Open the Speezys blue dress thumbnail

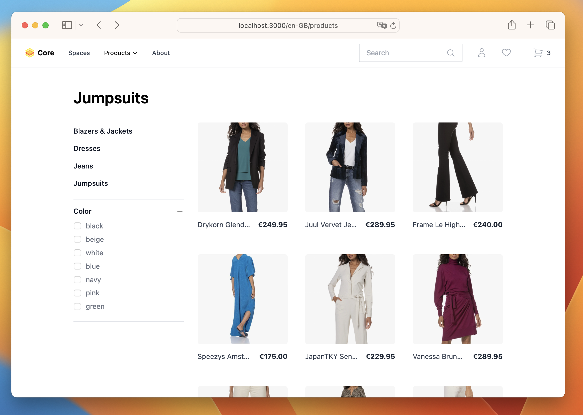point(242,299)
